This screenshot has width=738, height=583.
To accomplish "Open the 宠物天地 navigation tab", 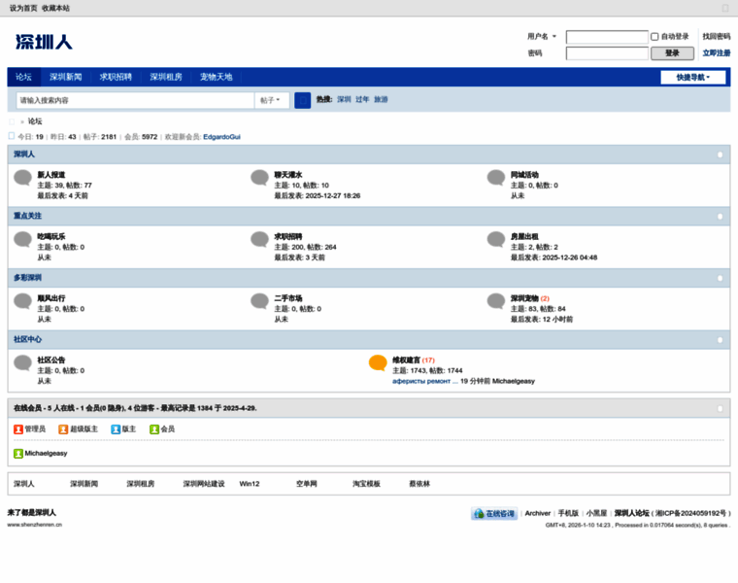I will (x=217, y=77).
